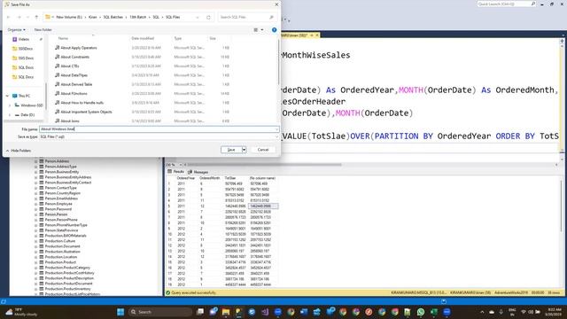The image size is (567, 319).
Task: Open the address bar history dropdown
Action: [198, 17]
